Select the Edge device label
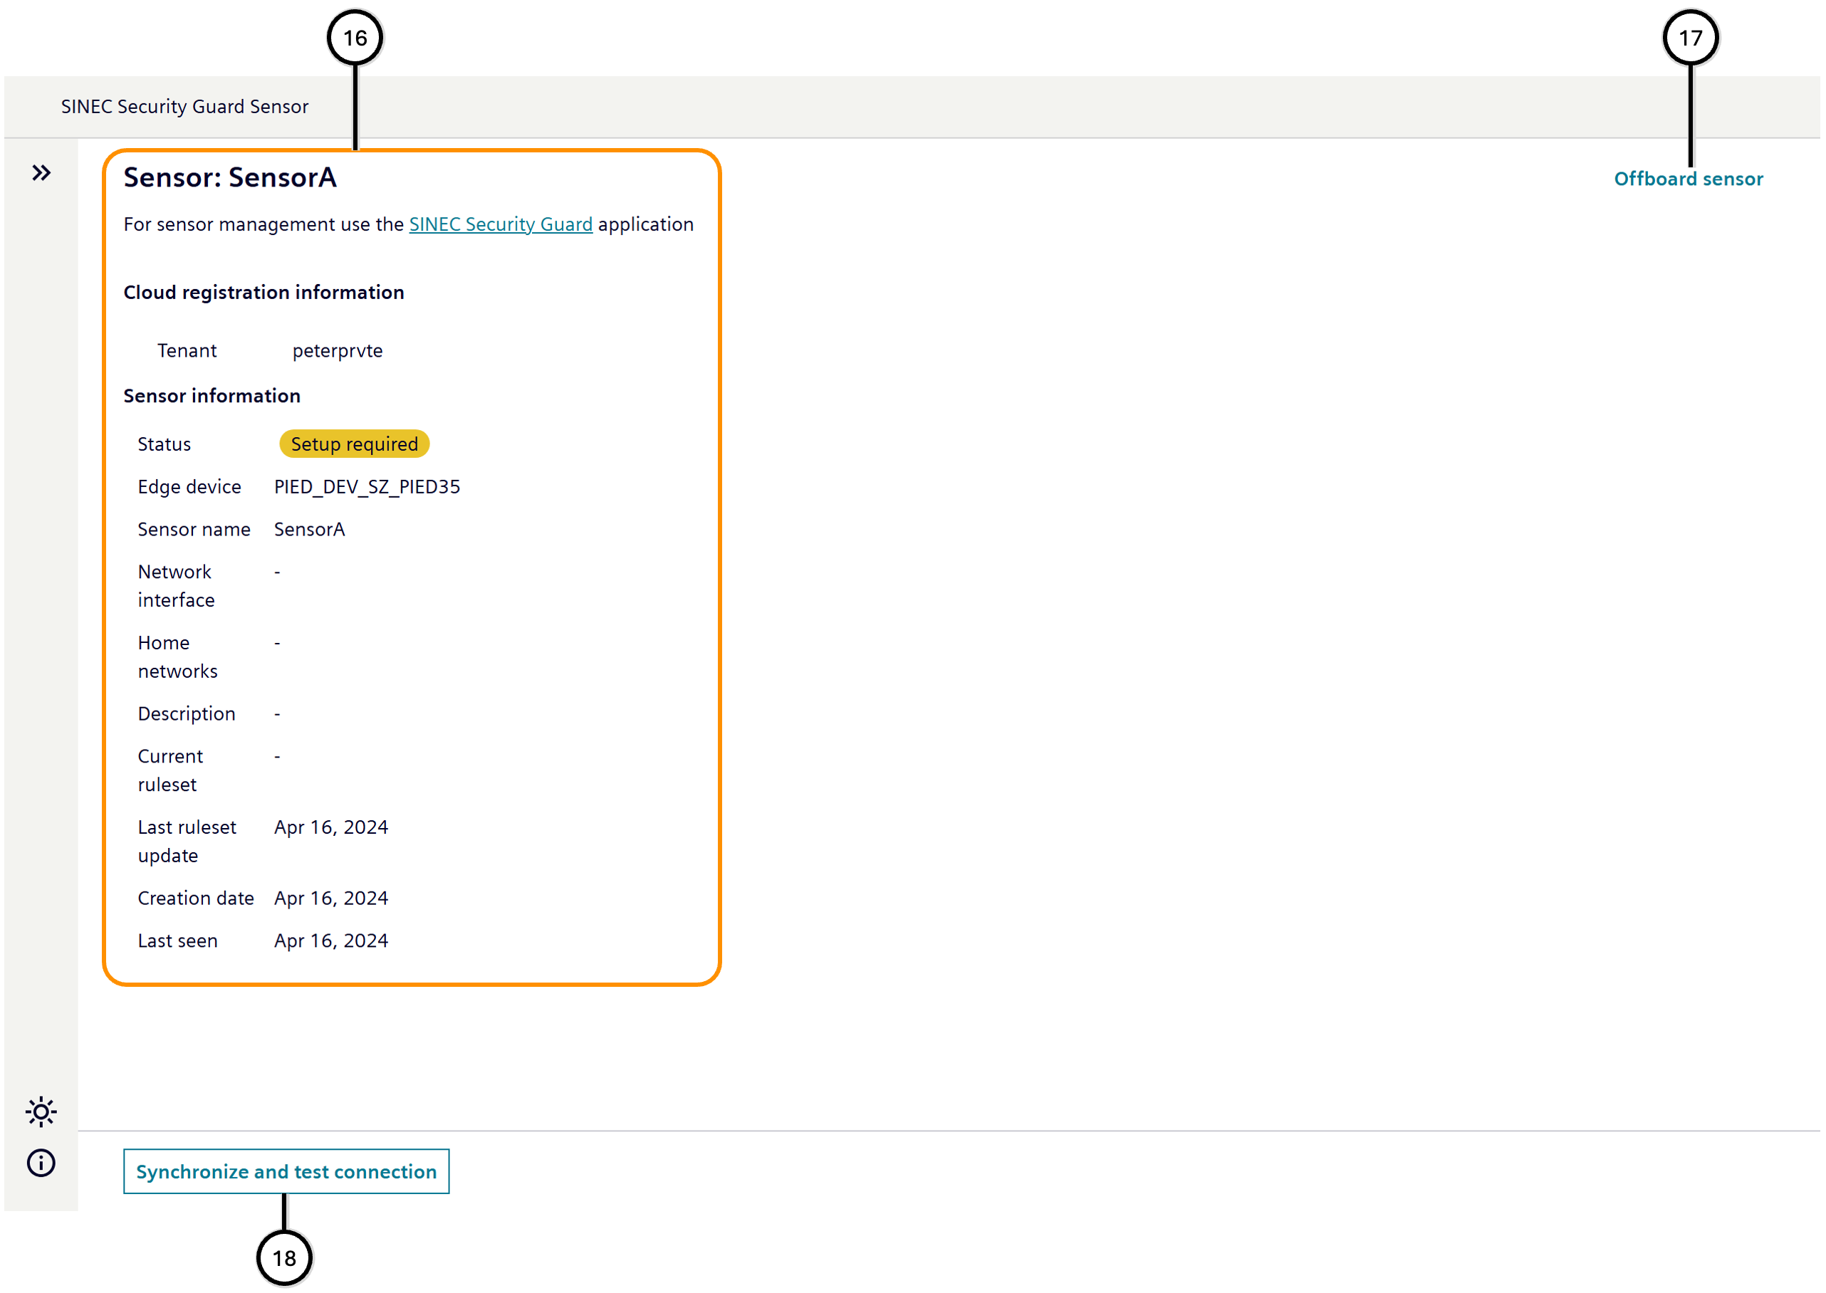The width and height of the screenshot is (1826, 1293). [x=189, y=486]
